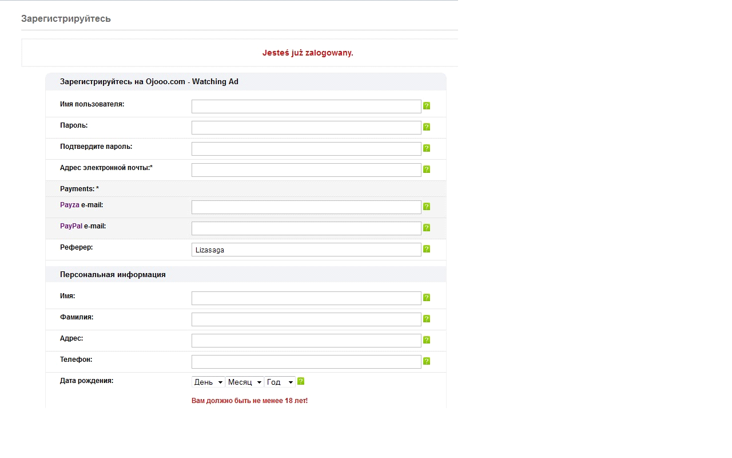Viewport: 732px width, 458px height.
Task: Click help icon next to Фамилия field
Action: tap(427, 319)
